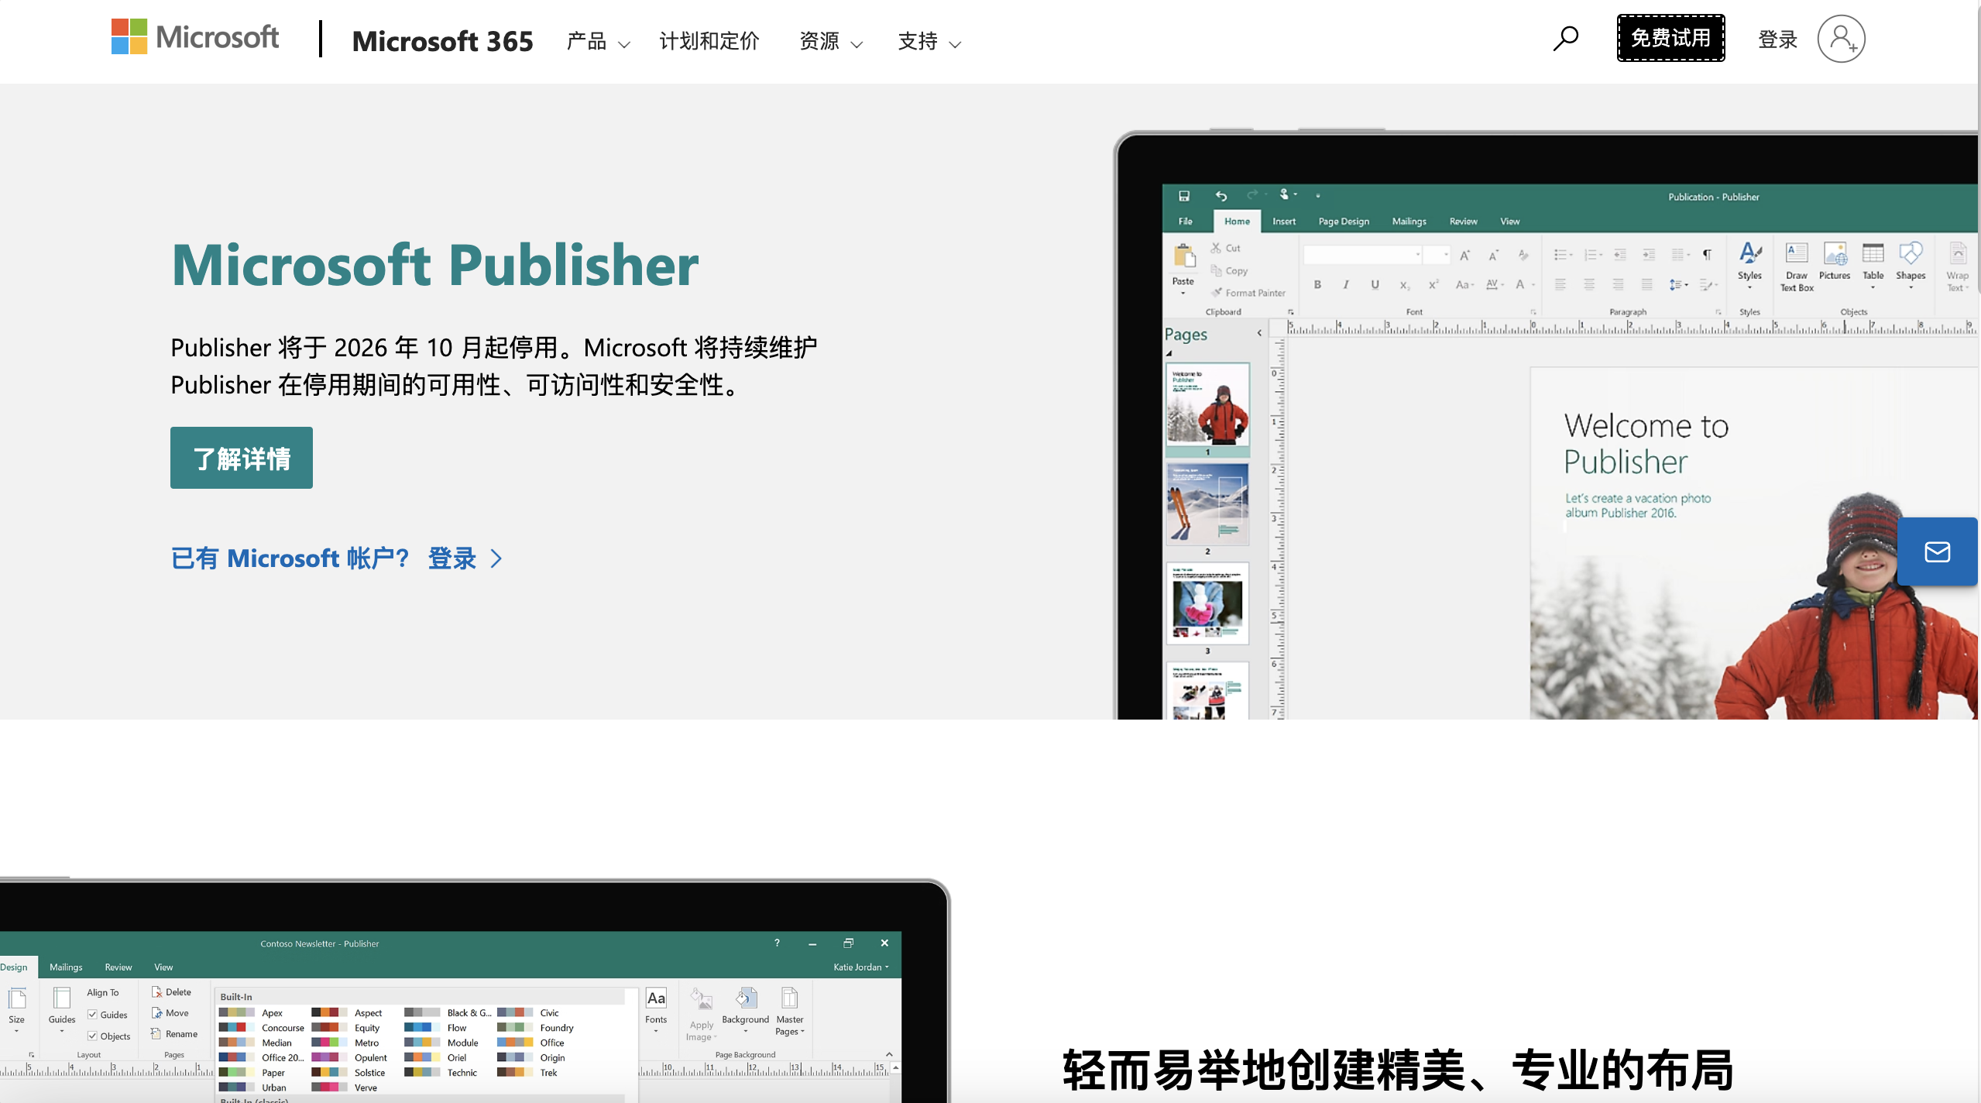Toggle the Guides checkbox

click(x=93, y=1015)
